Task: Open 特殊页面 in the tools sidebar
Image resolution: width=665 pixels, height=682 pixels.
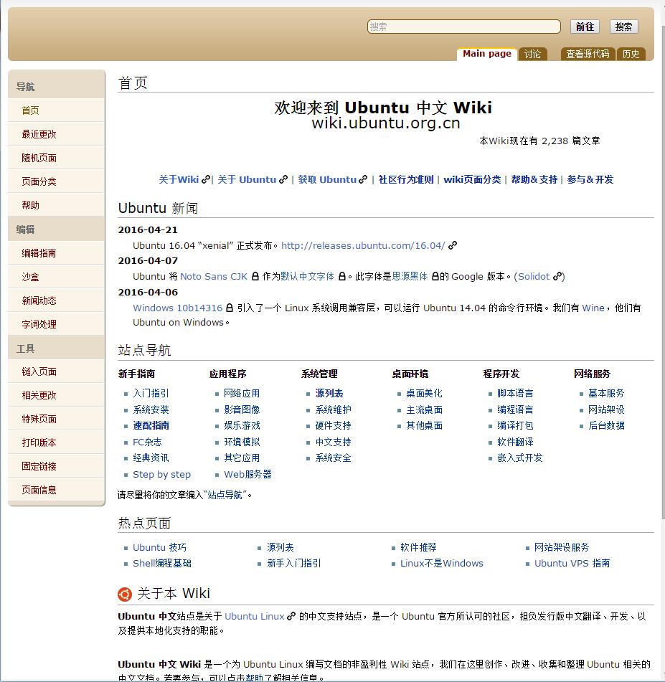Action: pos(39,419)
